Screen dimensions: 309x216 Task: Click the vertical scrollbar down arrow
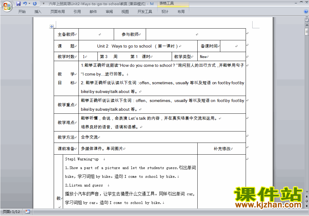307,192
